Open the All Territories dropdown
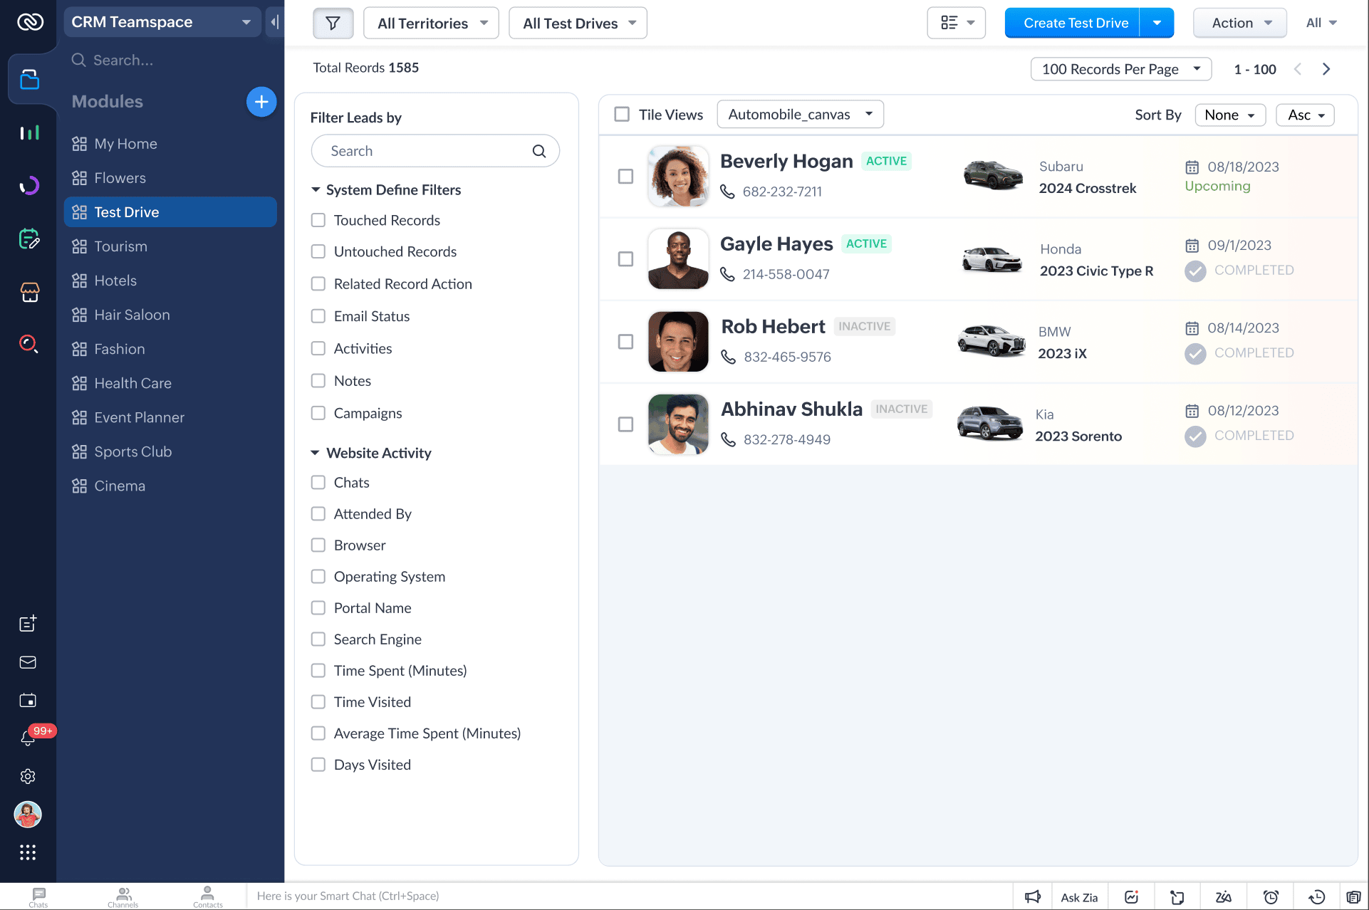The height and width of the screenshot is (910, 1369). point(430,23)
